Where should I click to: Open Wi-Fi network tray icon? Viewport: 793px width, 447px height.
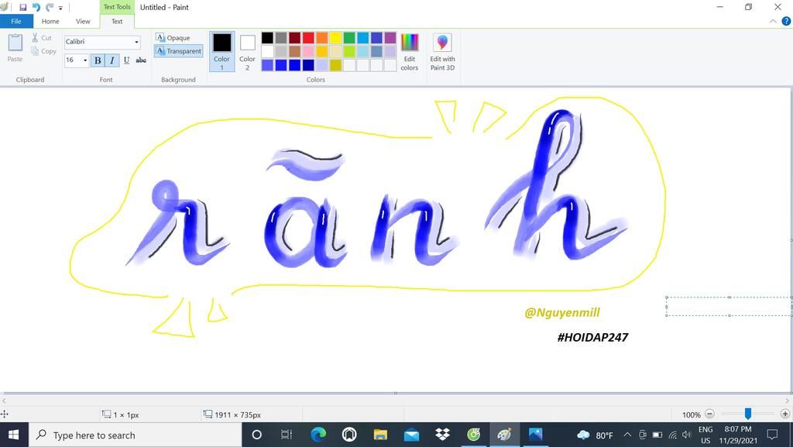pyautogui.click(x=673, y=435)
